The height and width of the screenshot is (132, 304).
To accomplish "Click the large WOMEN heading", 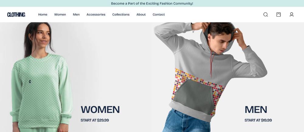I will point(100,109).
